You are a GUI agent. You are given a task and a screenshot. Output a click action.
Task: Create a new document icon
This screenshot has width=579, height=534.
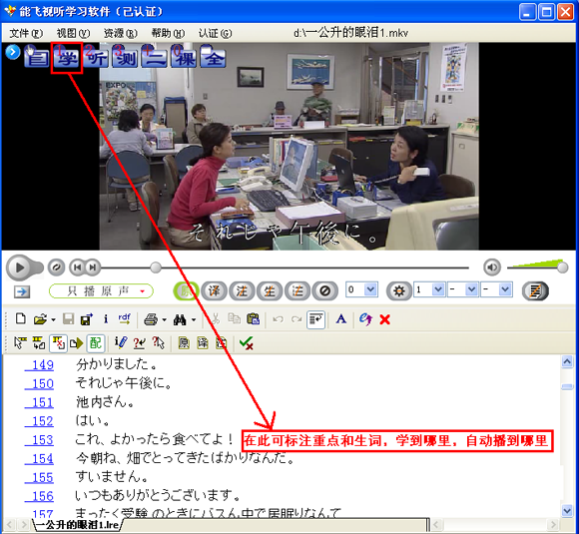21,318
